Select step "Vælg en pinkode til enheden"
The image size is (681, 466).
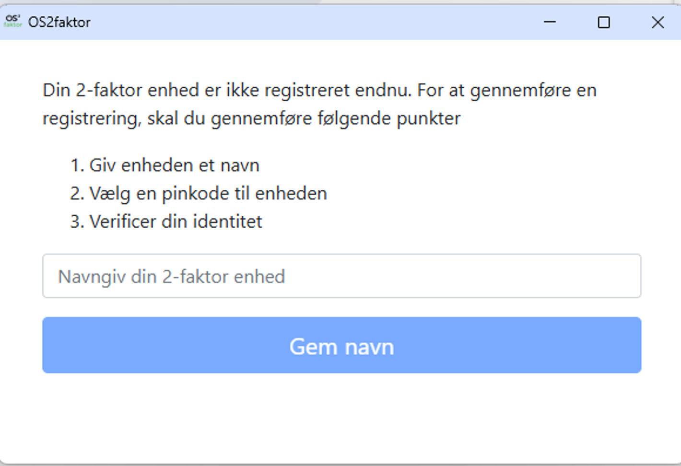click(x=208, y=194)
